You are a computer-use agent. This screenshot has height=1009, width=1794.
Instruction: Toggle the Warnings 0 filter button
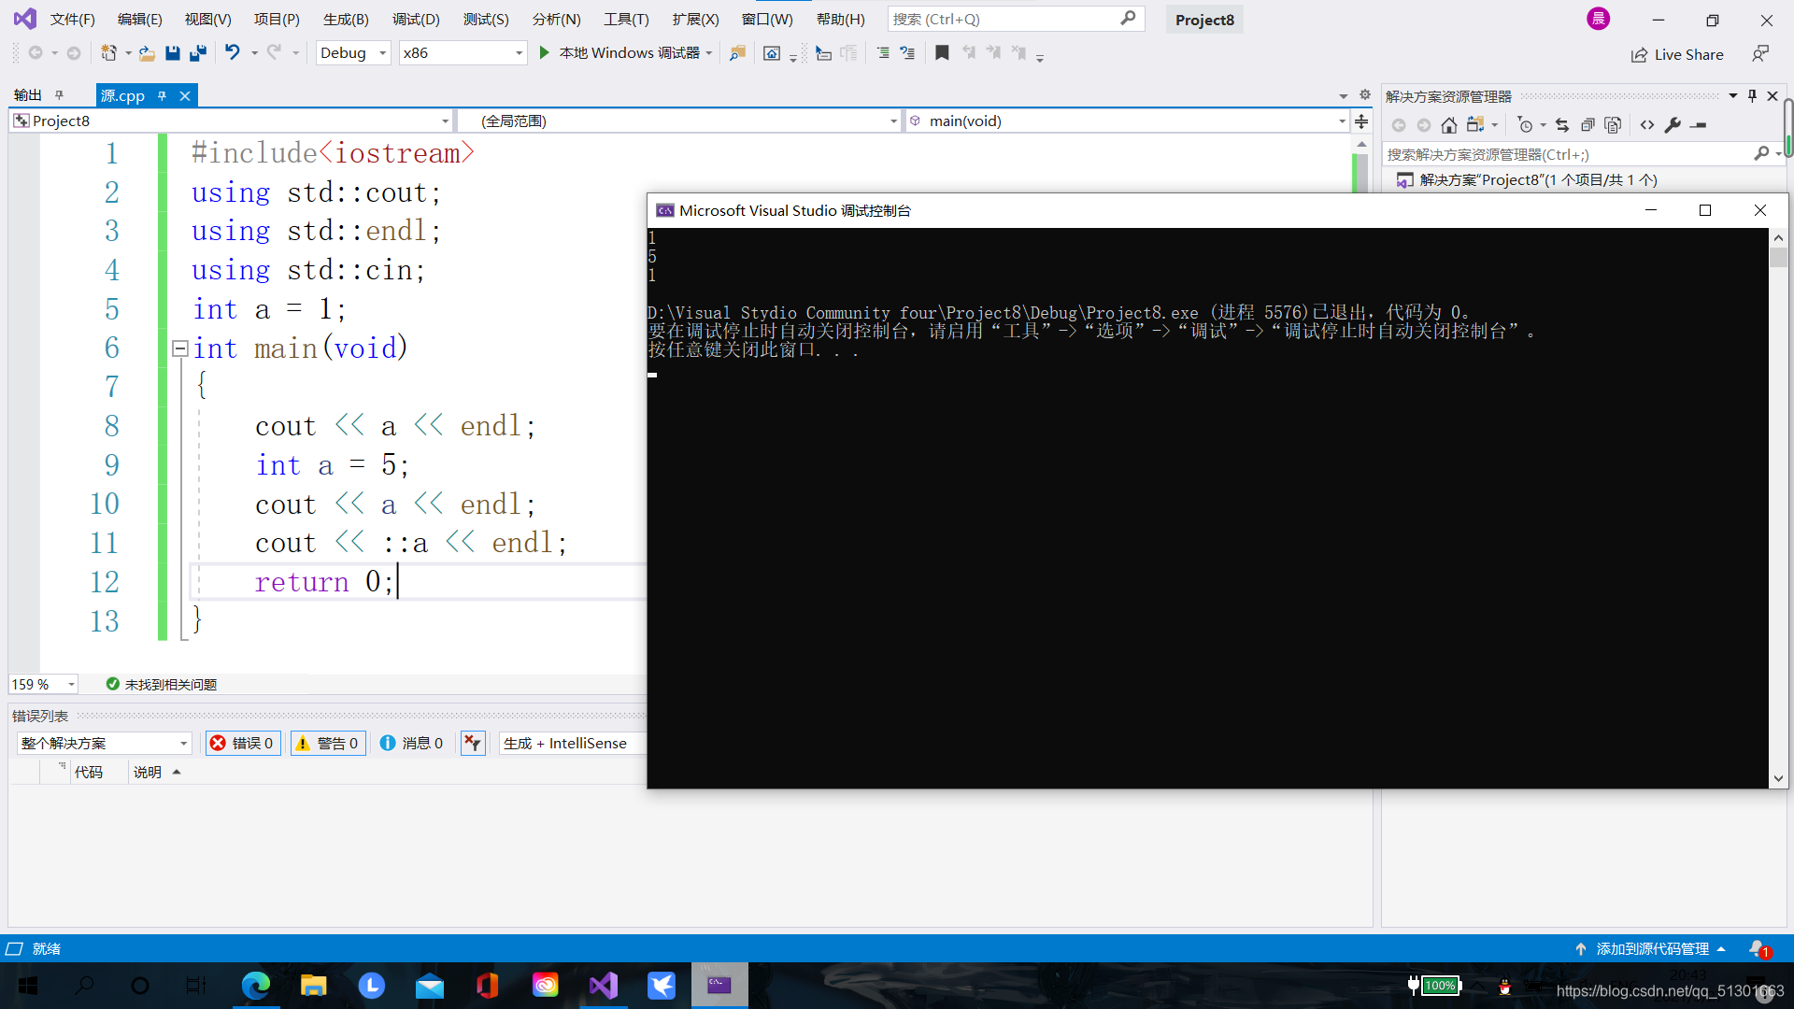pos(328,744)
